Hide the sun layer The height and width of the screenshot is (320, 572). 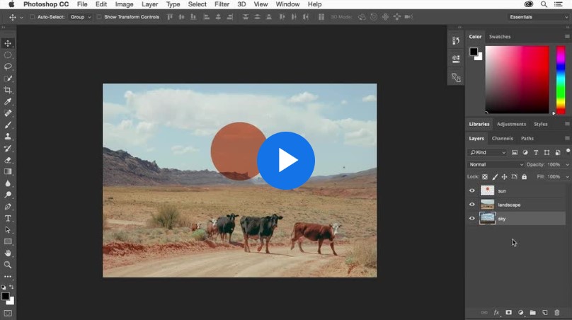(x=472, y=190)
